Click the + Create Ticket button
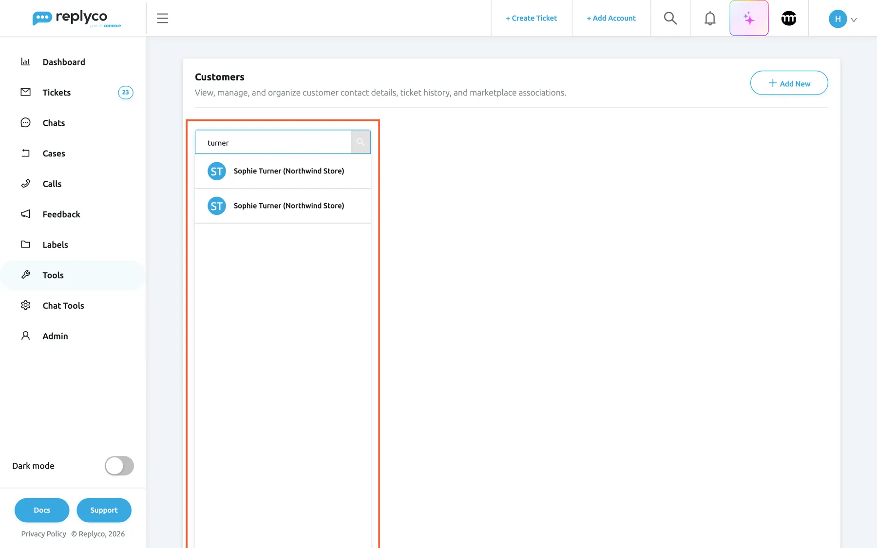The width and height of the screenshot is (877, 548). tap(531, 18)
